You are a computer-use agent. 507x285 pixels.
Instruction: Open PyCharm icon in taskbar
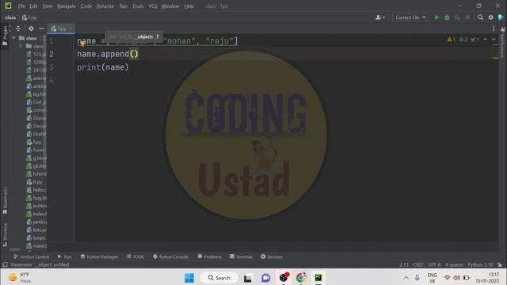click(x=318, y=278)
